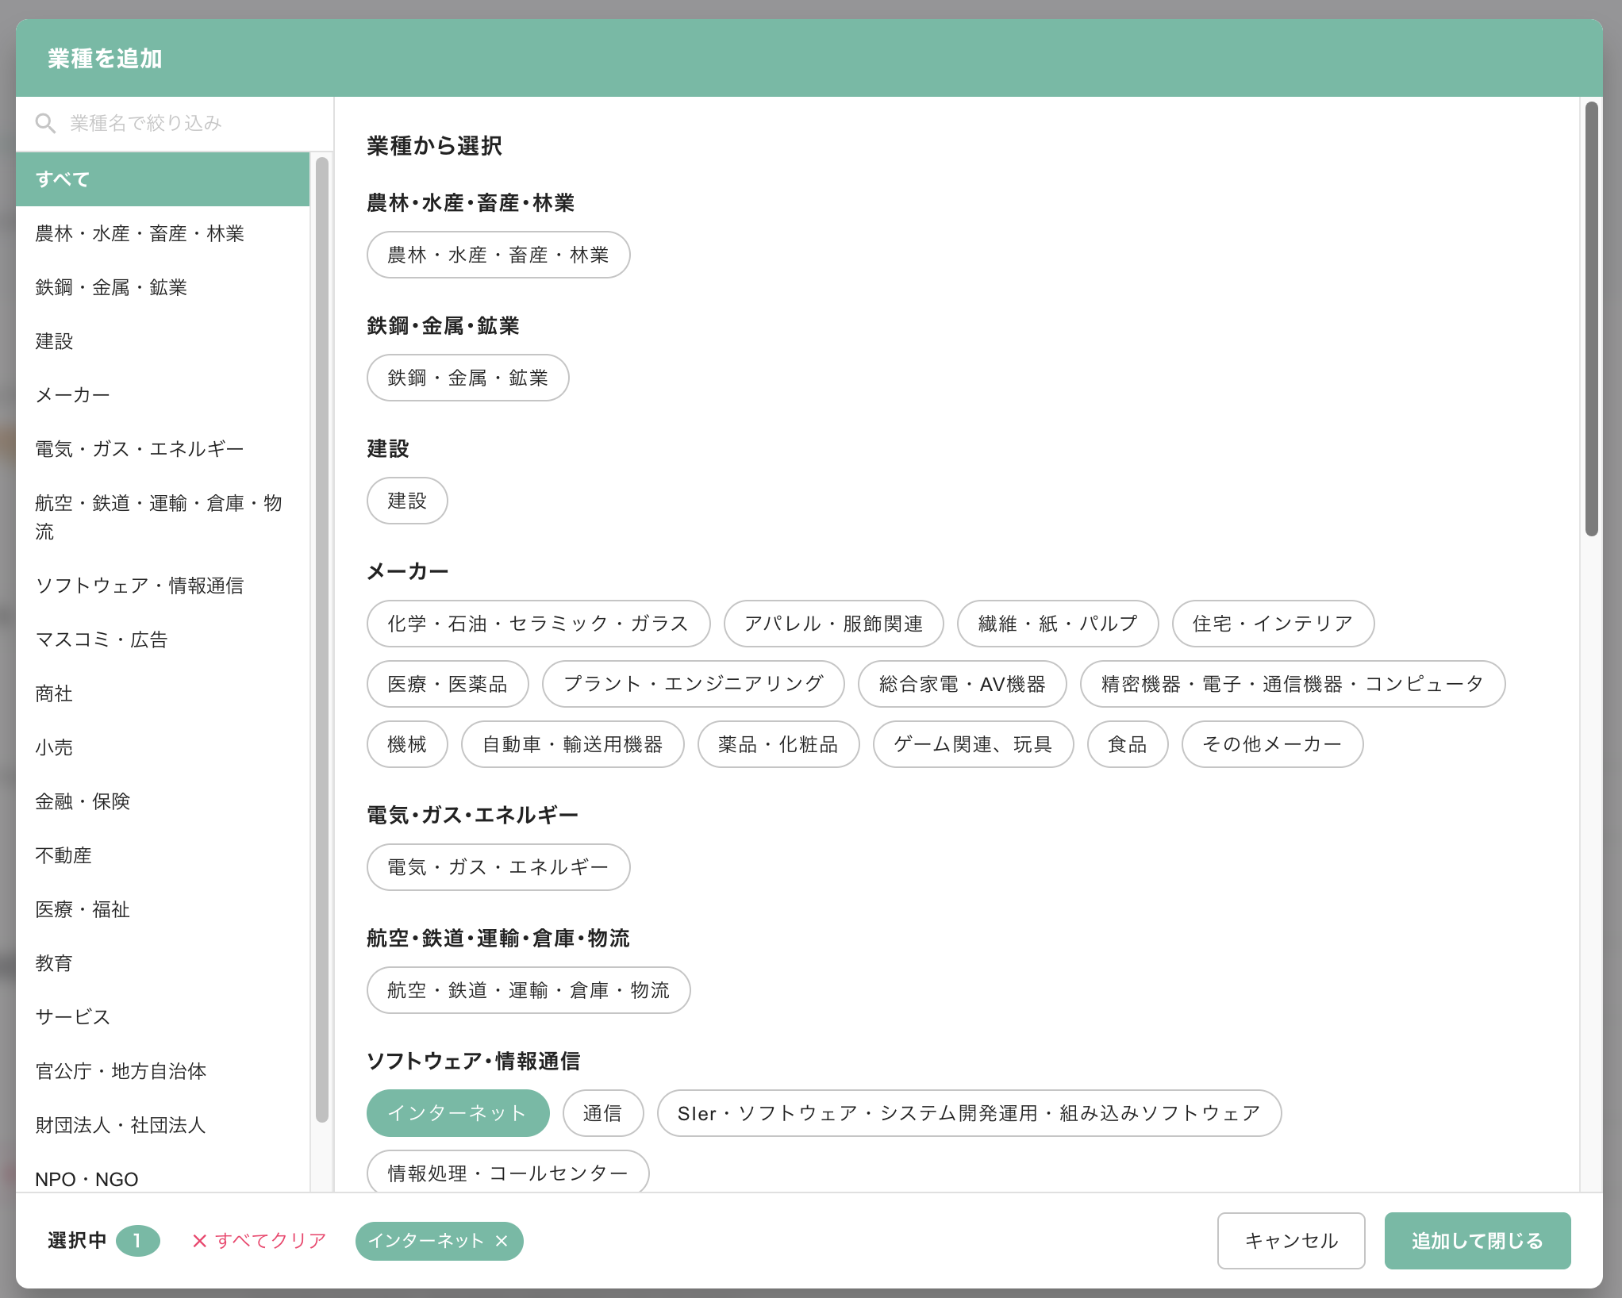Viewport: 1622px width, 1298px height.
Task: Click the main content scrollbar
Action: (x=1591, y=319)
